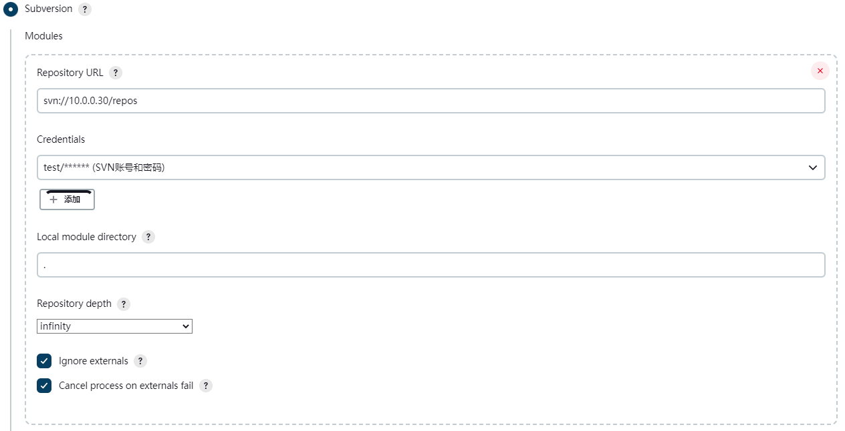Click the chevron arrow in Credentials select
845x431 pixels.
point(813,167)
